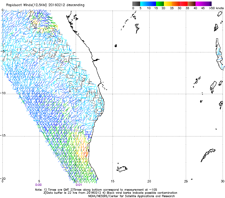Click the map title "Rapidsact Winds(12.5KM) 20160212 descending"
This screenshot has width=225, height=198.
(45, 5)
